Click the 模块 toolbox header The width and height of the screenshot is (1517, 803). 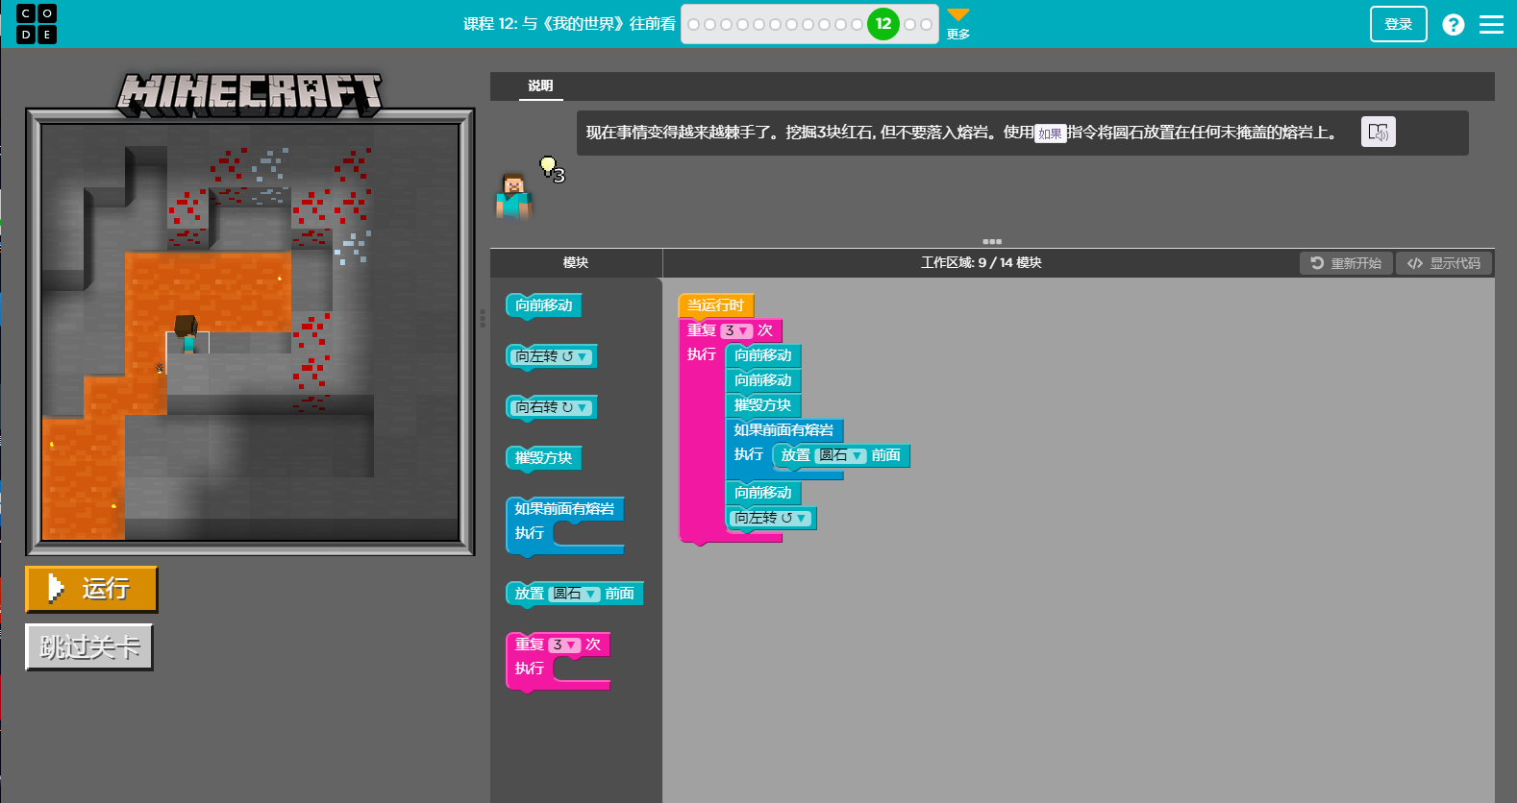click(576, 263)
